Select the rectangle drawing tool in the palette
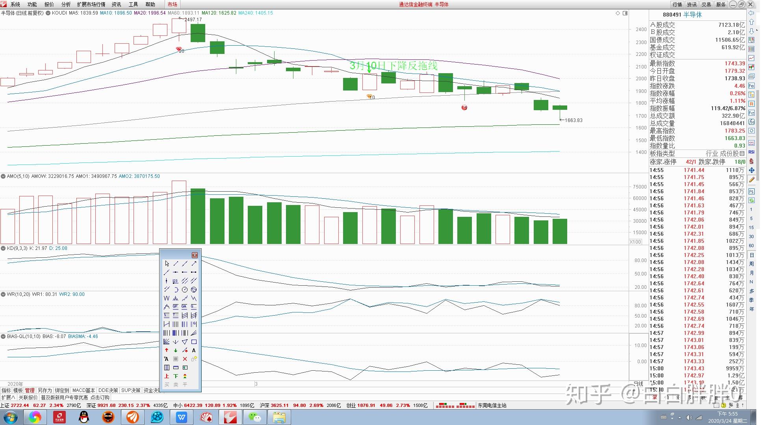The height and width of the screenshot is (425, 761). (194, 342)
